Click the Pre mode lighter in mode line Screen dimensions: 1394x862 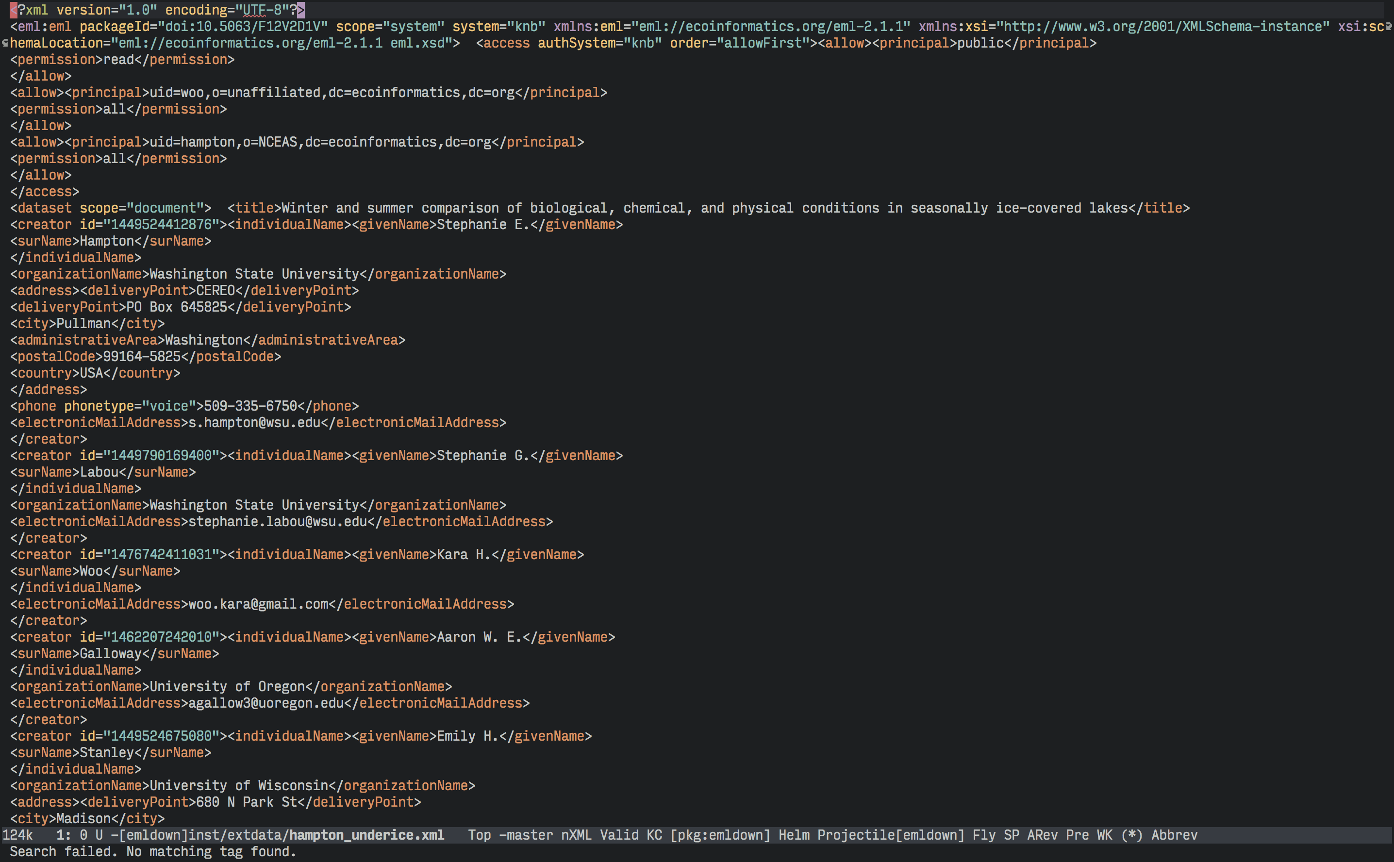(1077, 835)
